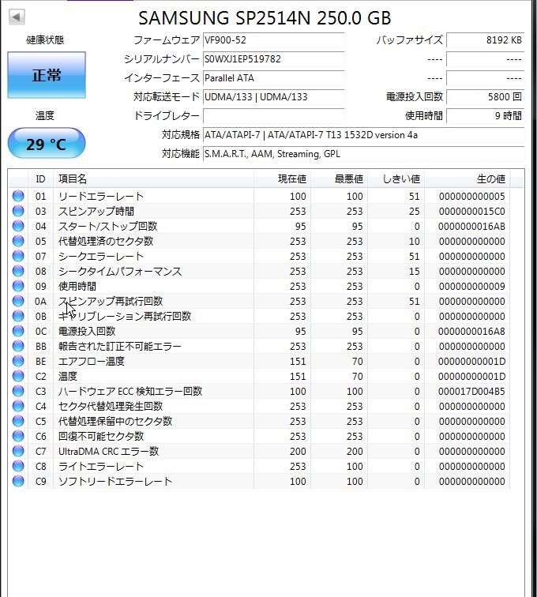Click the power on count value 5800 回
Image resolution: width=537 pixels, height=597 pixels.
[x=485, y=96]
